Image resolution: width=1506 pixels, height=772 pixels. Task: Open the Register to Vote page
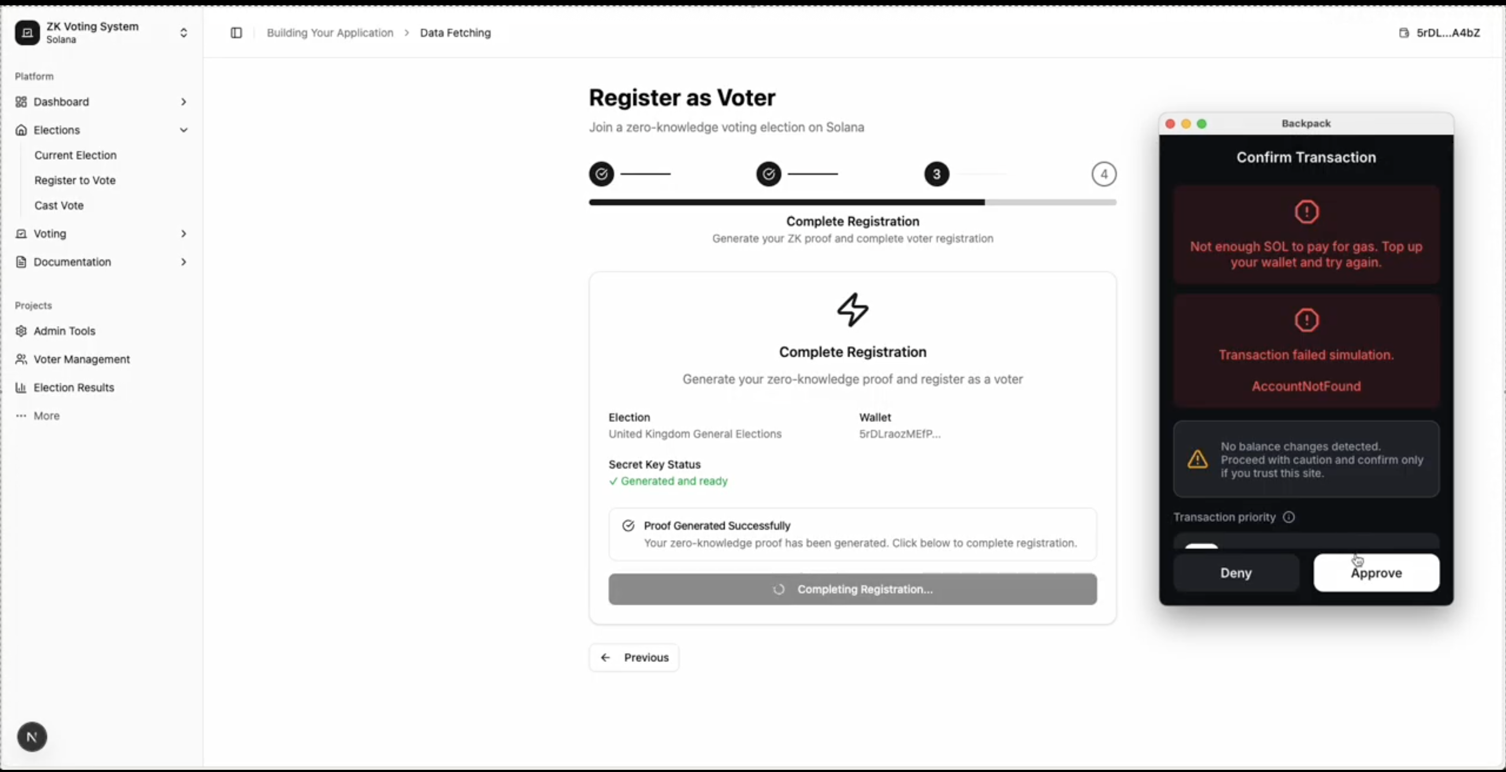75,180
